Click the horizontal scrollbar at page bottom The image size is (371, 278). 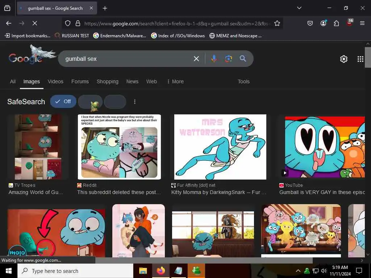pos(204,260)
